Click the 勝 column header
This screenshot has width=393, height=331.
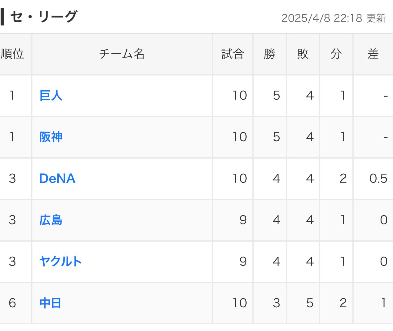[x=270, y=54]
